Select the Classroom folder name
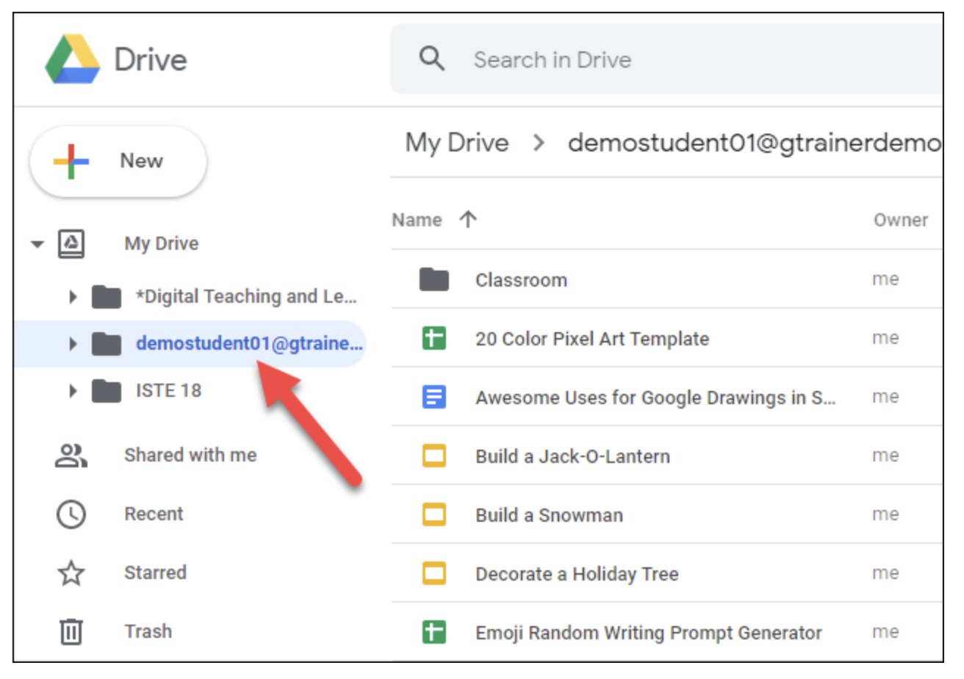The height and width of the screenshot is (679, 964). (522, 280)
